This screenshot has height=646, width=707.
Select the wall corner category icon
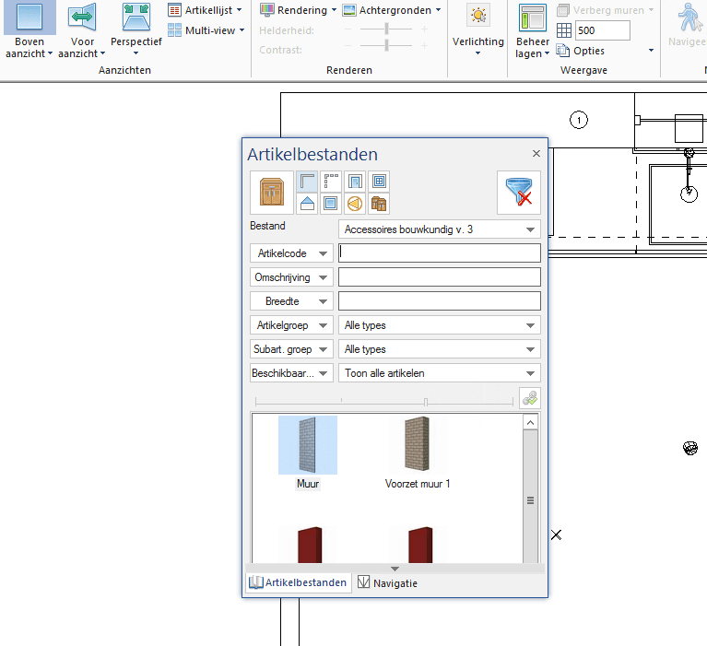point(308,182)
